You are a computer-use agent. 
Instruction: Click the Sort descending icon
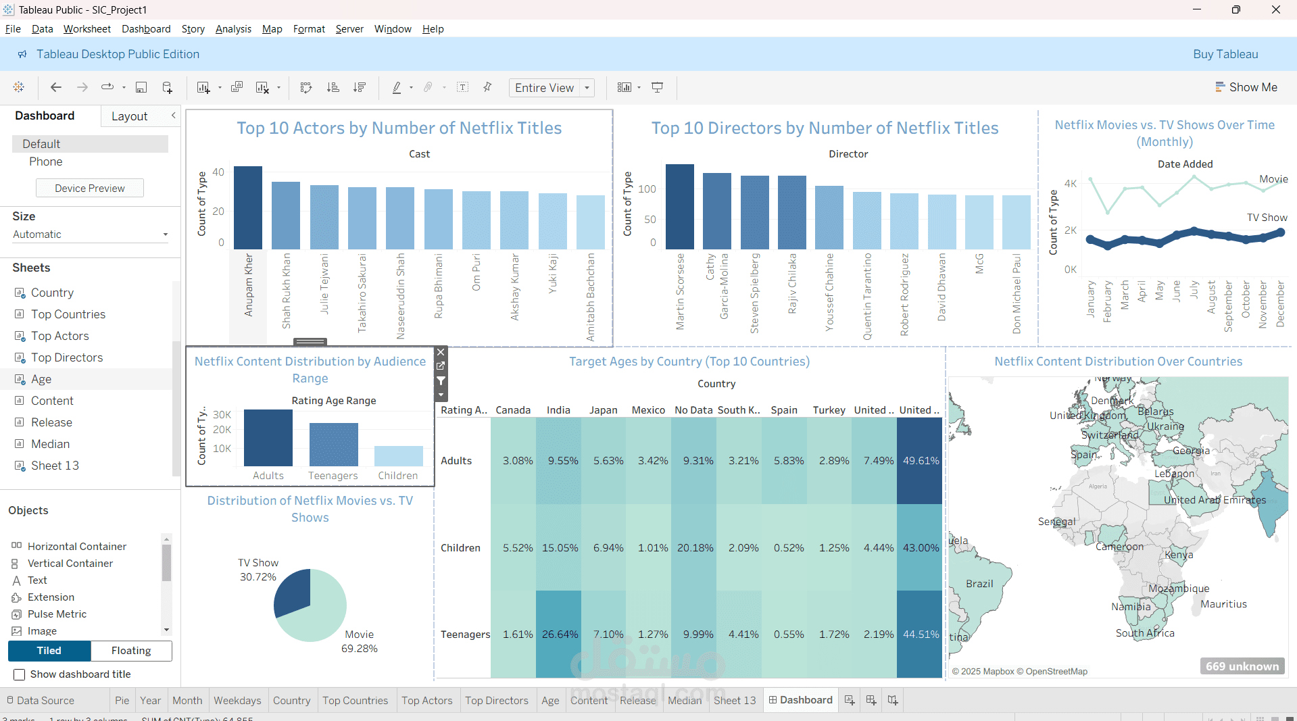360,87
